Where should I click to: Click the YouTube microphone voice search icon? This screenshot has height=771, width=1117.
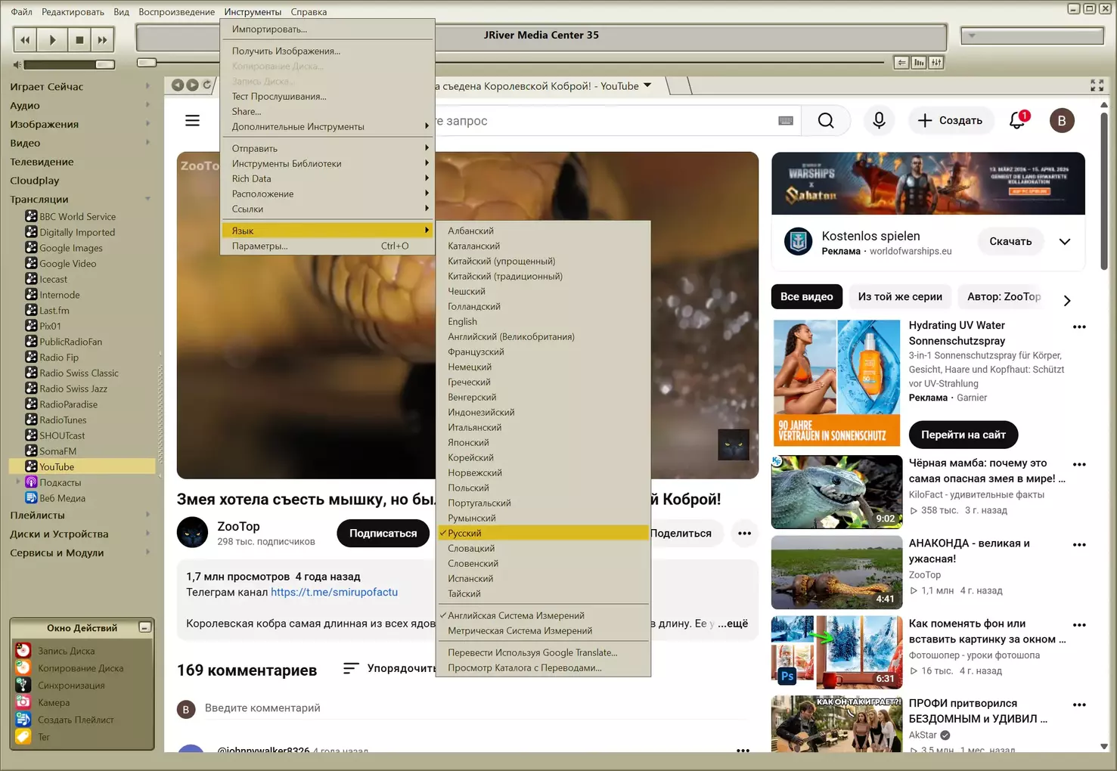click(x=879, y=121)
